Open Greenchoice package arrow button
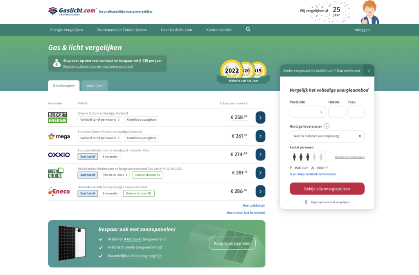 (x=260, y=173)
